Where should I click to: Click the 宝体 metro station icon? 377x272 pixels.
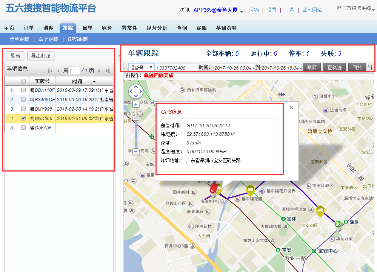click(283, 219)
